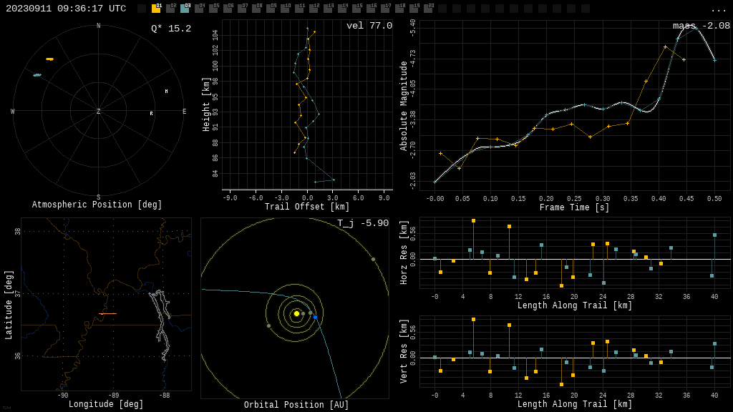Click the Absolute Magnitude axis label
This screenshot has height=412, width=733.
pyautogui.click(x=404, y=106)
